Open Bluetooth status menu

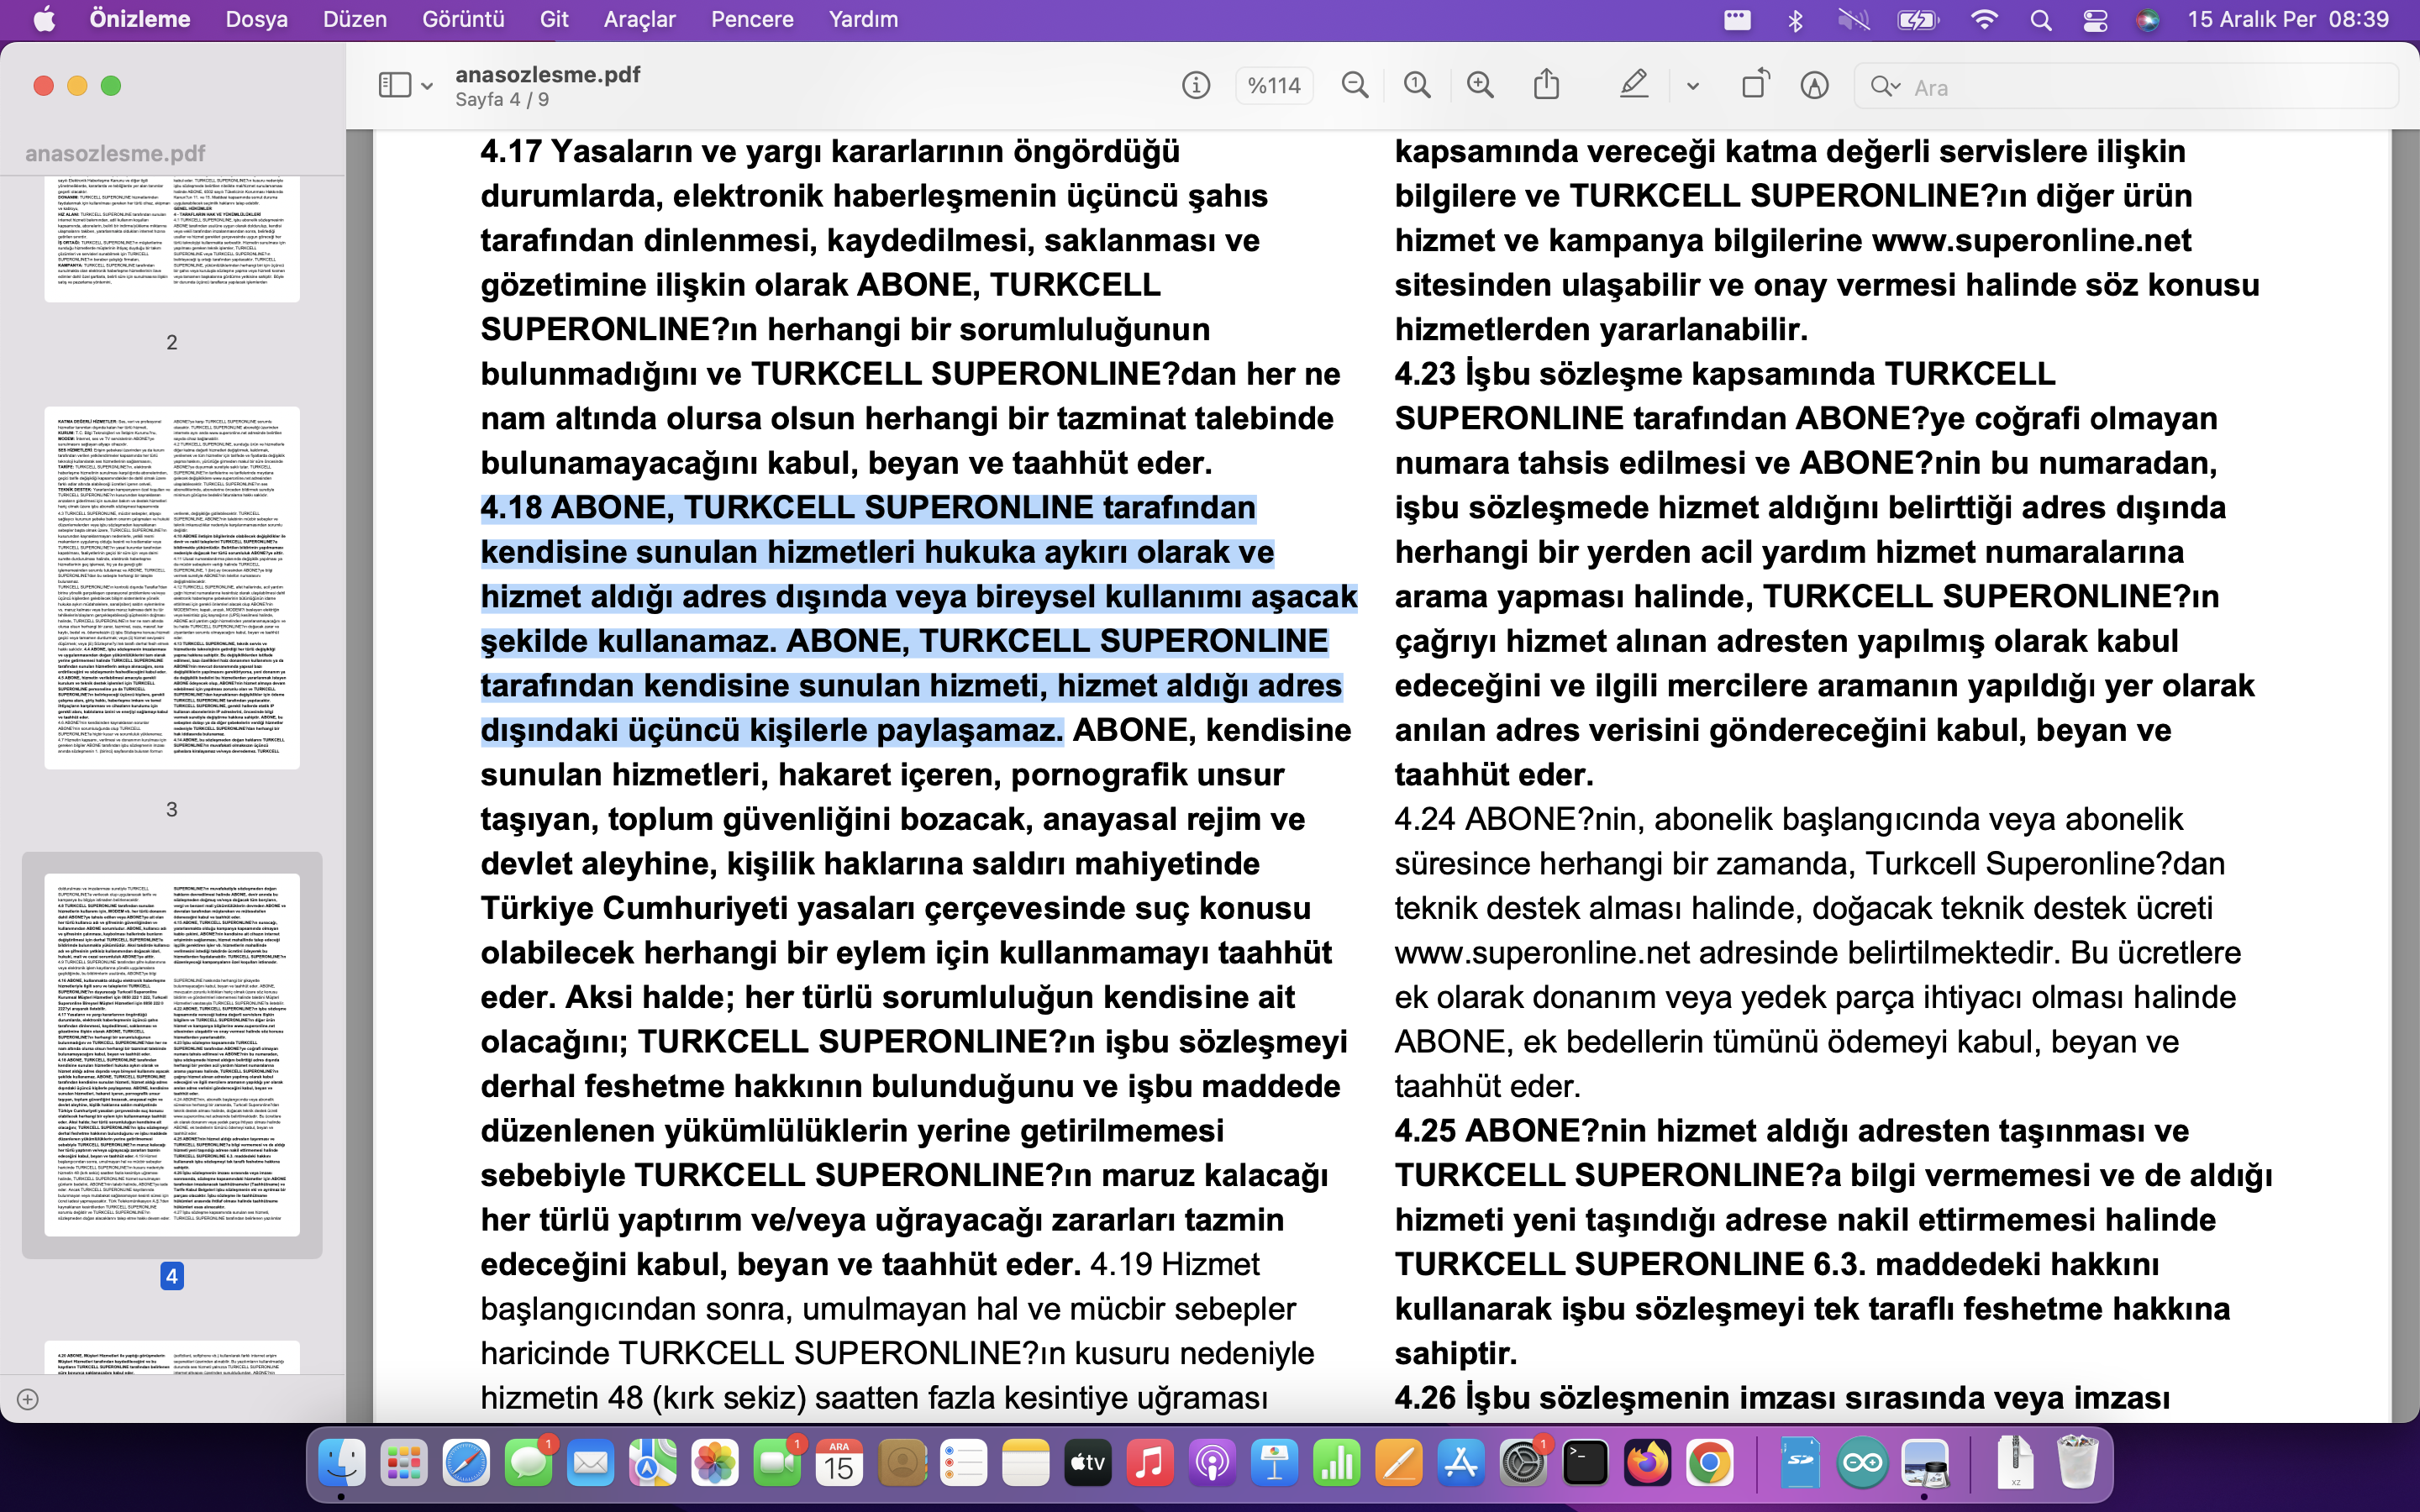click(1795, 20)
